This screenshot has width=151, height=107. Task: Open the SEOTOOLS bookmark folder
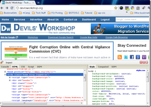pos(72,13)
